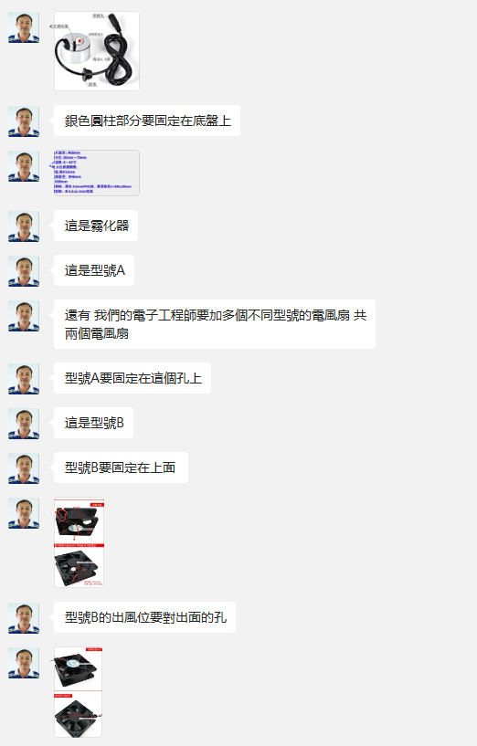Click the avatar beside 這是型號A message

point(24,272)
